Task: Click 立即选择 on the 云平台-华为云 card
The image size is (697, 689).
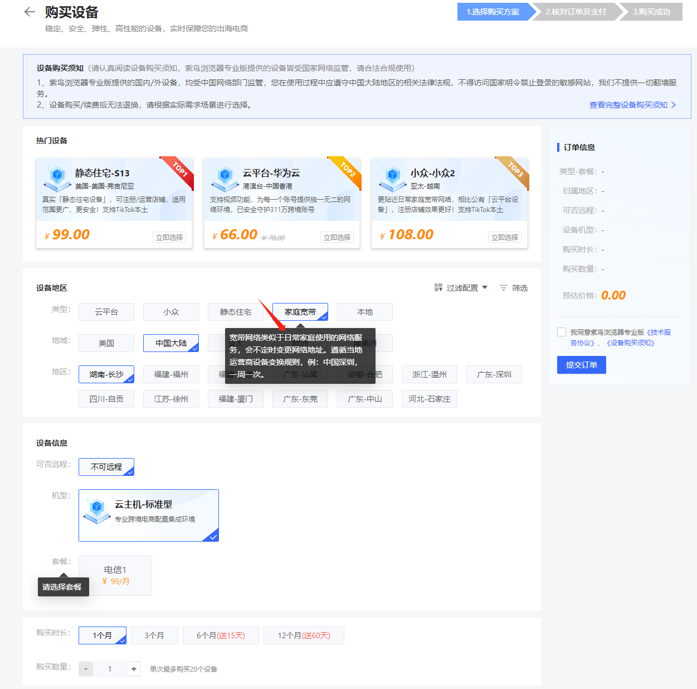Action: click(x=337, y=237)
